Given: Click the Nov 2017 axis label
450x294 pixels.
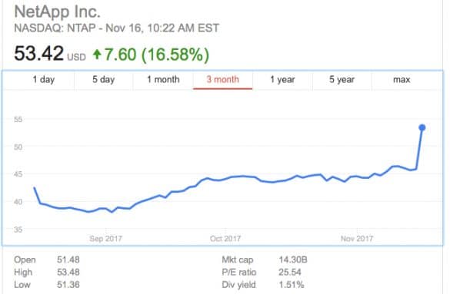Looking at the screenshot, I should [357, 239].
